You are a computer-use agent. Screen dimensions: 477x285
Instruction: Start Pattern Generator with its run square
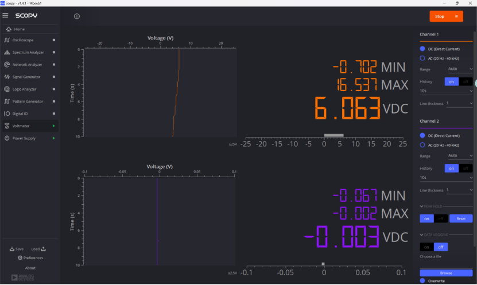tap(54, 101)
